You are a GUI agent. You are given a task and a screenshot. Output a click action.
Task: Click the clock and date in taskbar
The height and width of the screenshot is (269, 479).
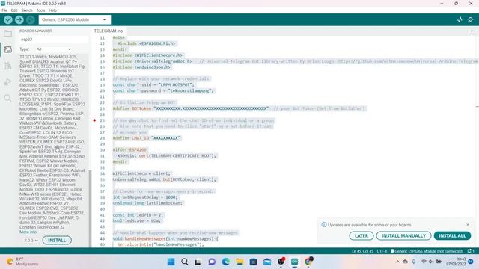[x=456, y=262]
